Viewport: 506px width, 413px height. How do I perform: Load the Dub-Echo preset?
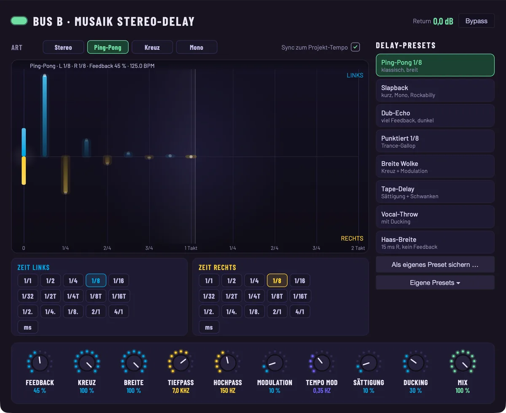point(435,116)
